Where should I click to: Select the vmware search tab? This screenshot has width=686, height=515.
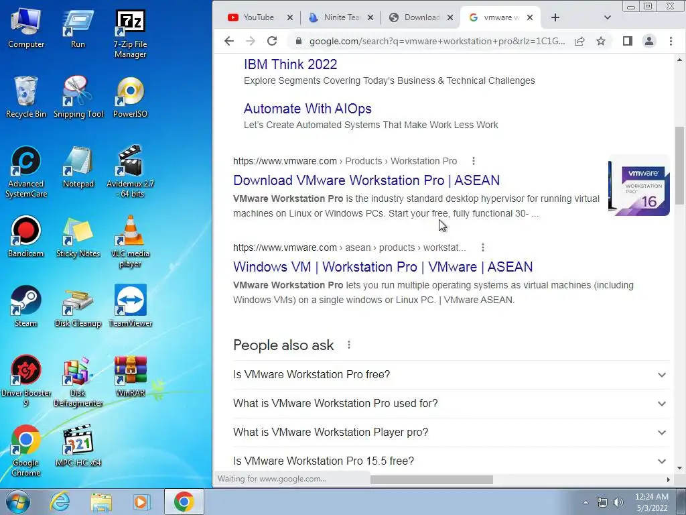(500, 17)
